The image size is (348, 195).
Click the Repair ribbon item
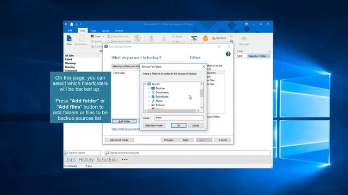pos(178,36)
